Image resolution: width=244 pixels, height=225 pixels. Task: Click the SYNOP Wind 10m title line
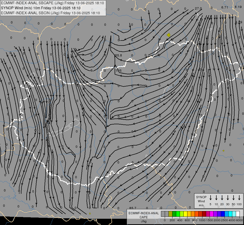pyautogui.click(x=41, y=8)
